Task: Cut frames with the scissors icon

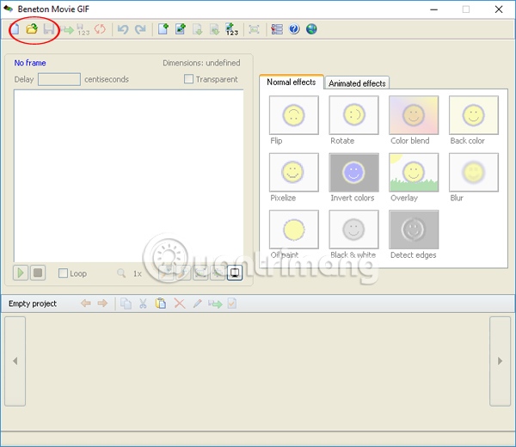Action: pyautogui.click(x=143, y=303)
